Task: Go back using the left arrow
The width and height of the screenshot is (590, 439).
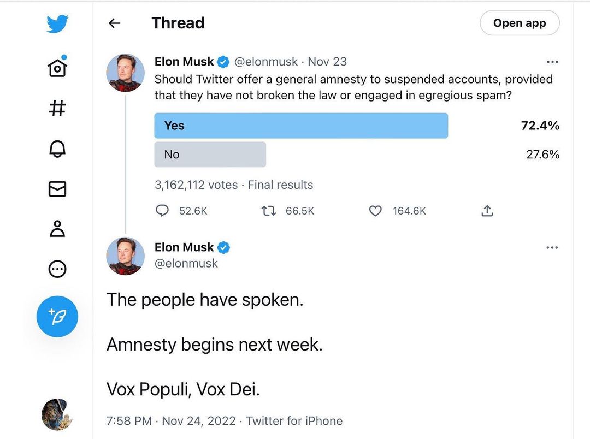Action: pyautogui.click(x=114, y=23)
